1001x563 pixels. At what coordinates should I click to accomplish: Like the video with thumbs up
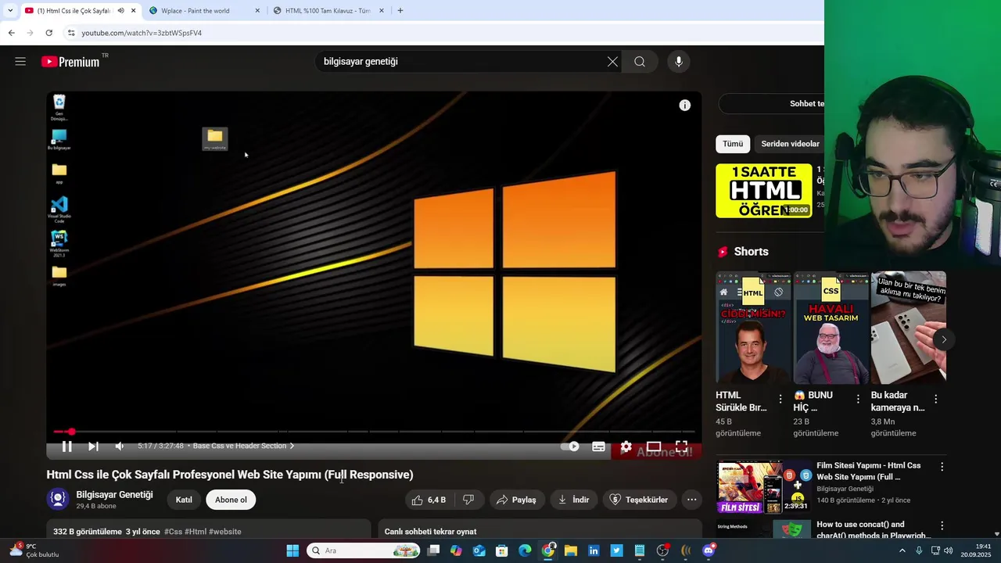pos(429,500)
